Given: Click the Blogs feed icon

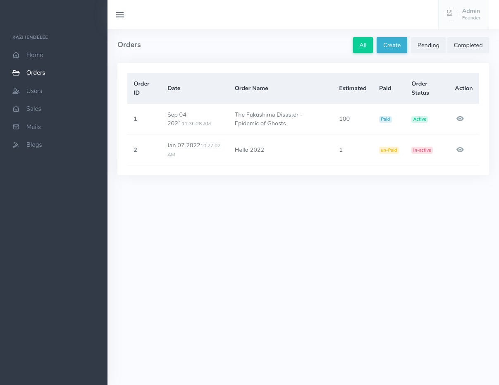Looking at the screenshot, I should 16,145.
